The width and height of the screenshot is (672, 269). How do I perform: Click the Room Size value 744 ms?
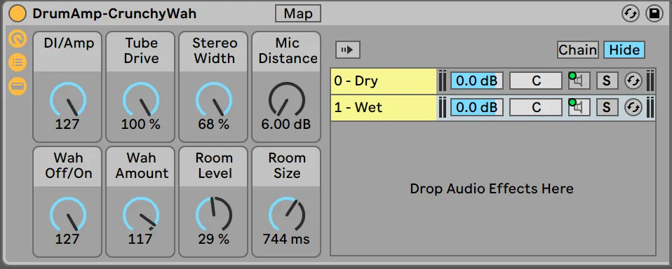coord(286,239)
